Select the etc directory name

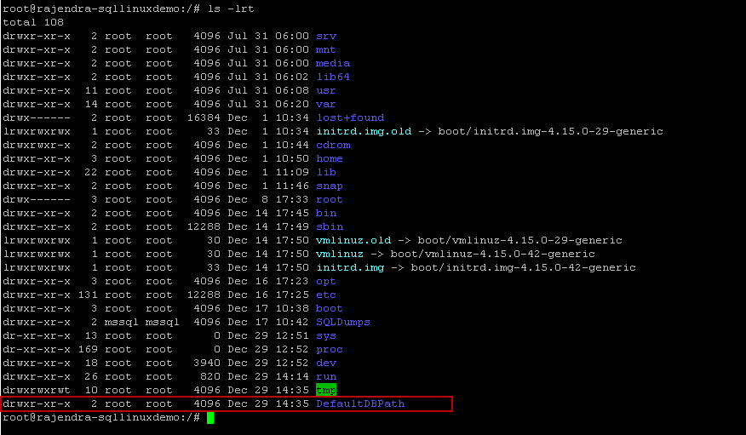tap(326, 295)
